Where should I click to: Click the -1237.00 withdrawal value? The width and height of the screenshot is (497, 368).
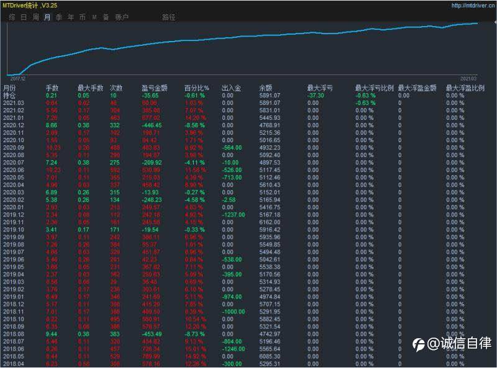[x=234, y=215]
